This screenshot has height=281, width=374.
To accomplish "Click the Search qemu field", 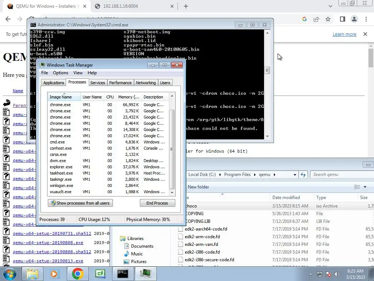I will 342,175.
